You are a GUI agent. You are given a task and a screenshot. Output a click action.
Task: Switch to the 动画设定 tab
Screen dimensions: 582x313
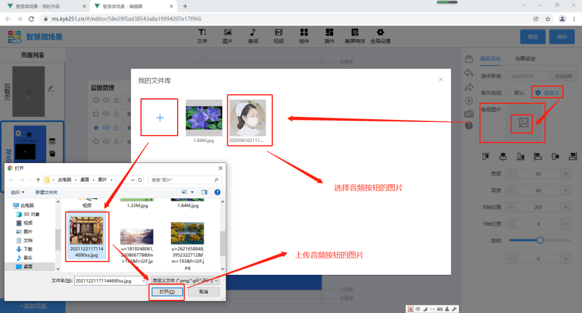(x=524, y=59)
